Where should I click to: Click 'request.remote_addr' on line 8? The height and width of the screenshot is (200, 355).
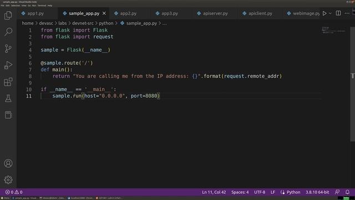(251, 76)
